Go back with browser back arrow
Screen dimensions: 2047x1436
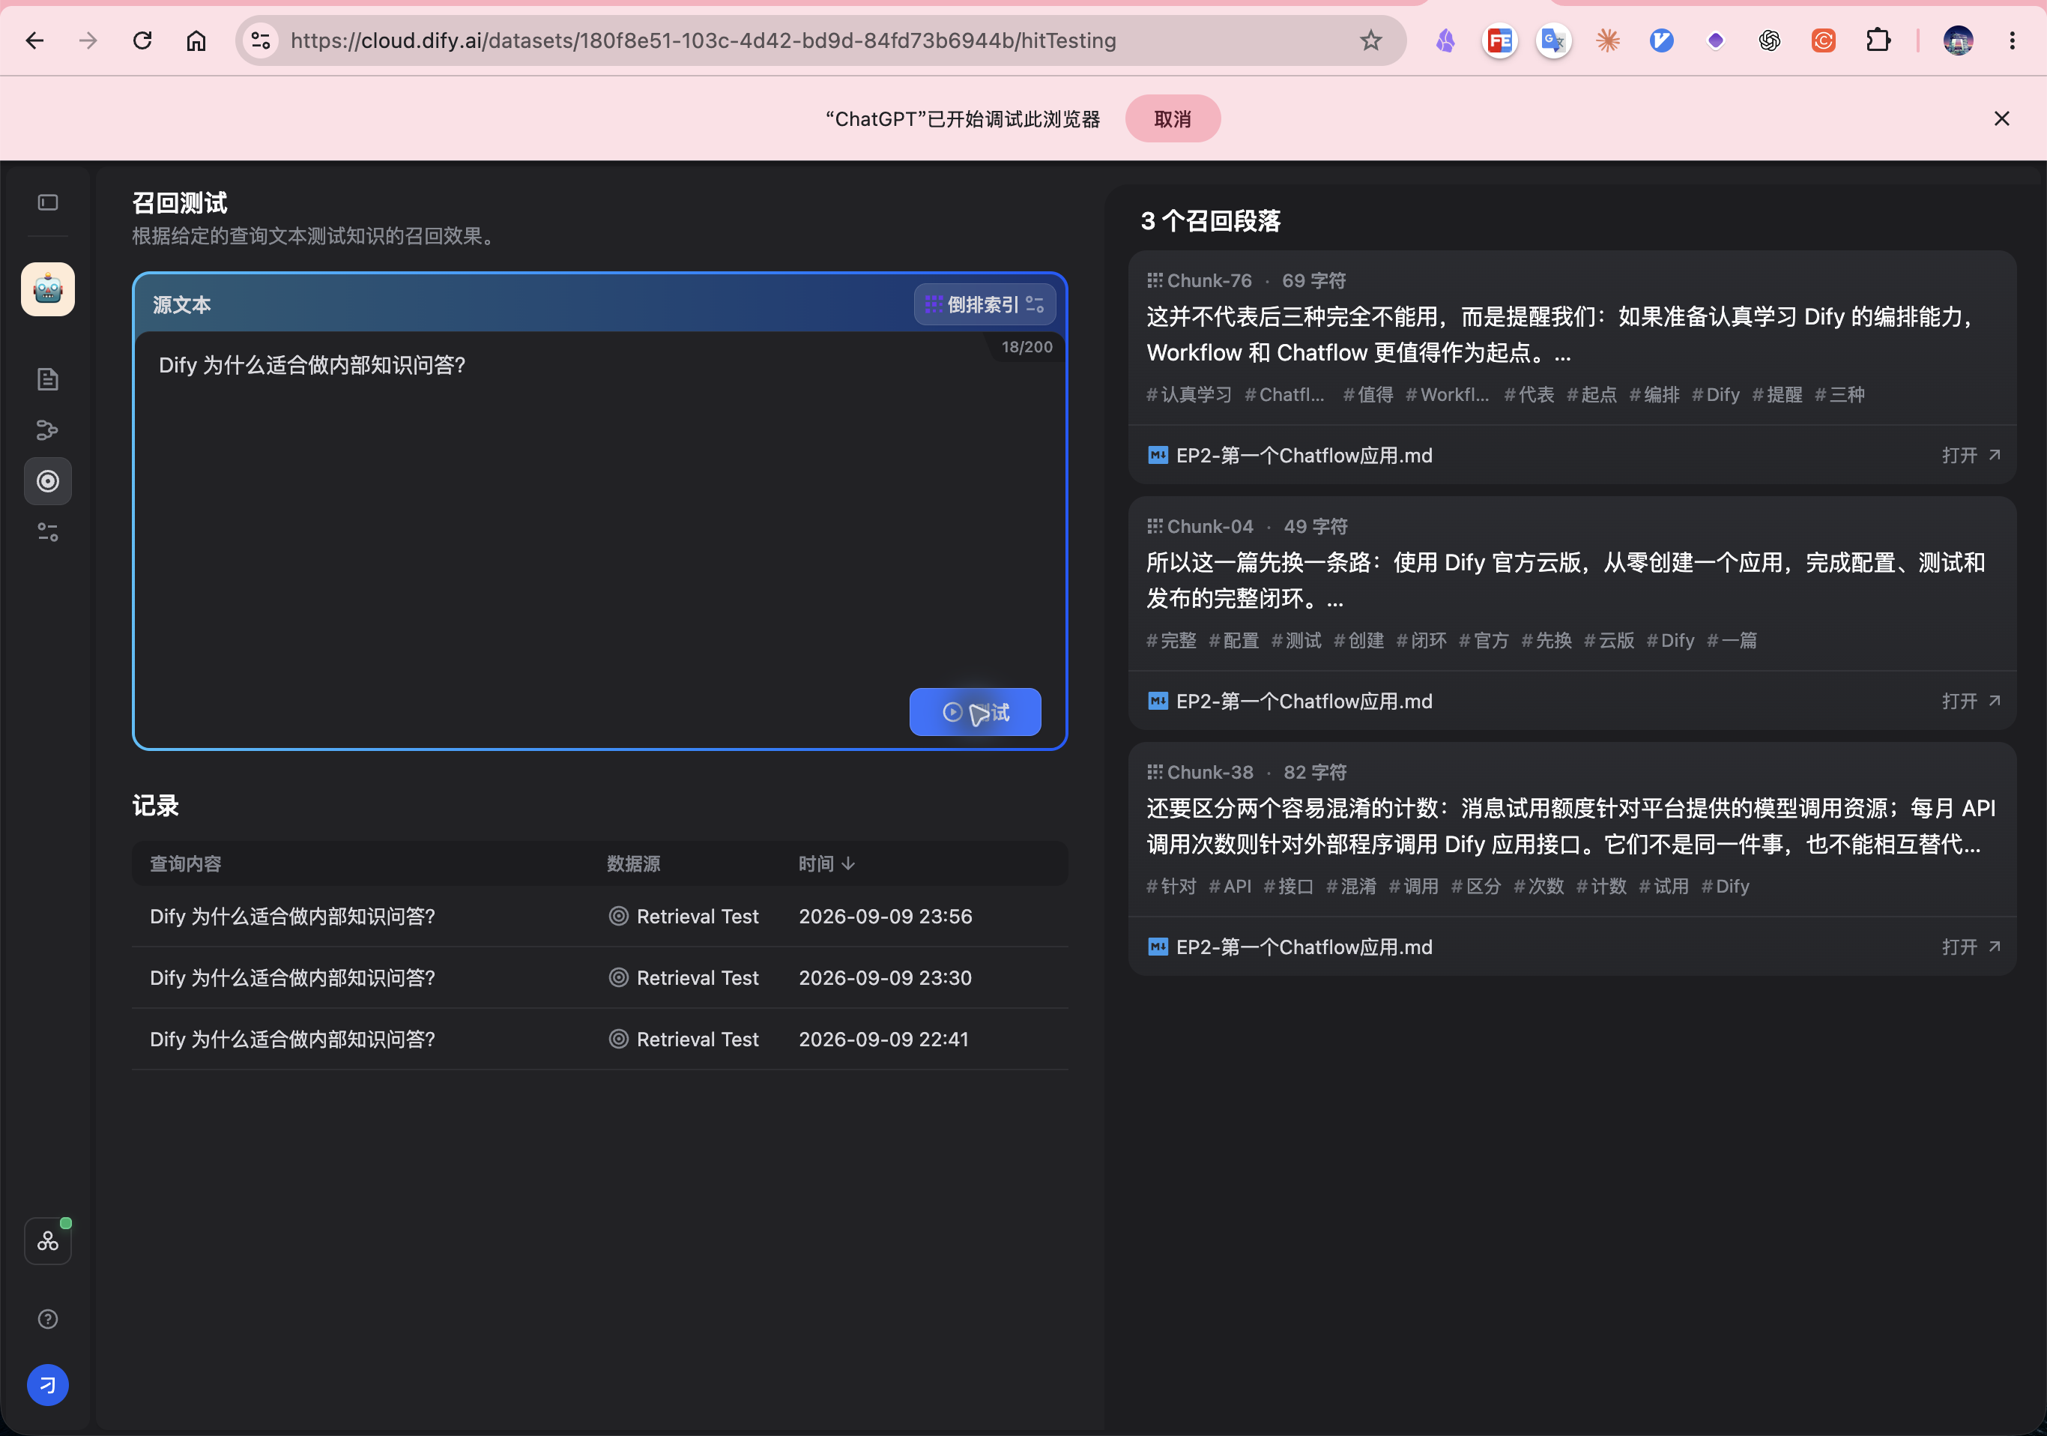point(34,40)
